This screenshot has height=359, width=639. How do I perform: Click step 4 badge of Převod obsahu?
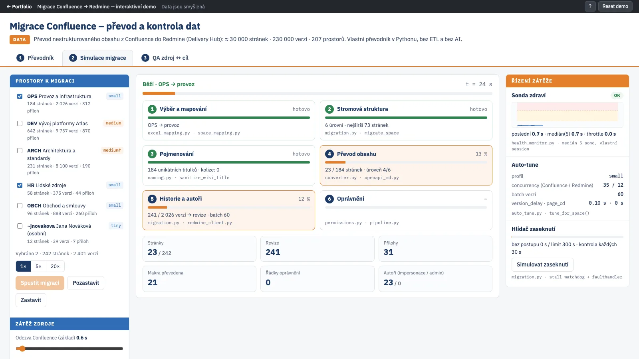coord(329,154)
